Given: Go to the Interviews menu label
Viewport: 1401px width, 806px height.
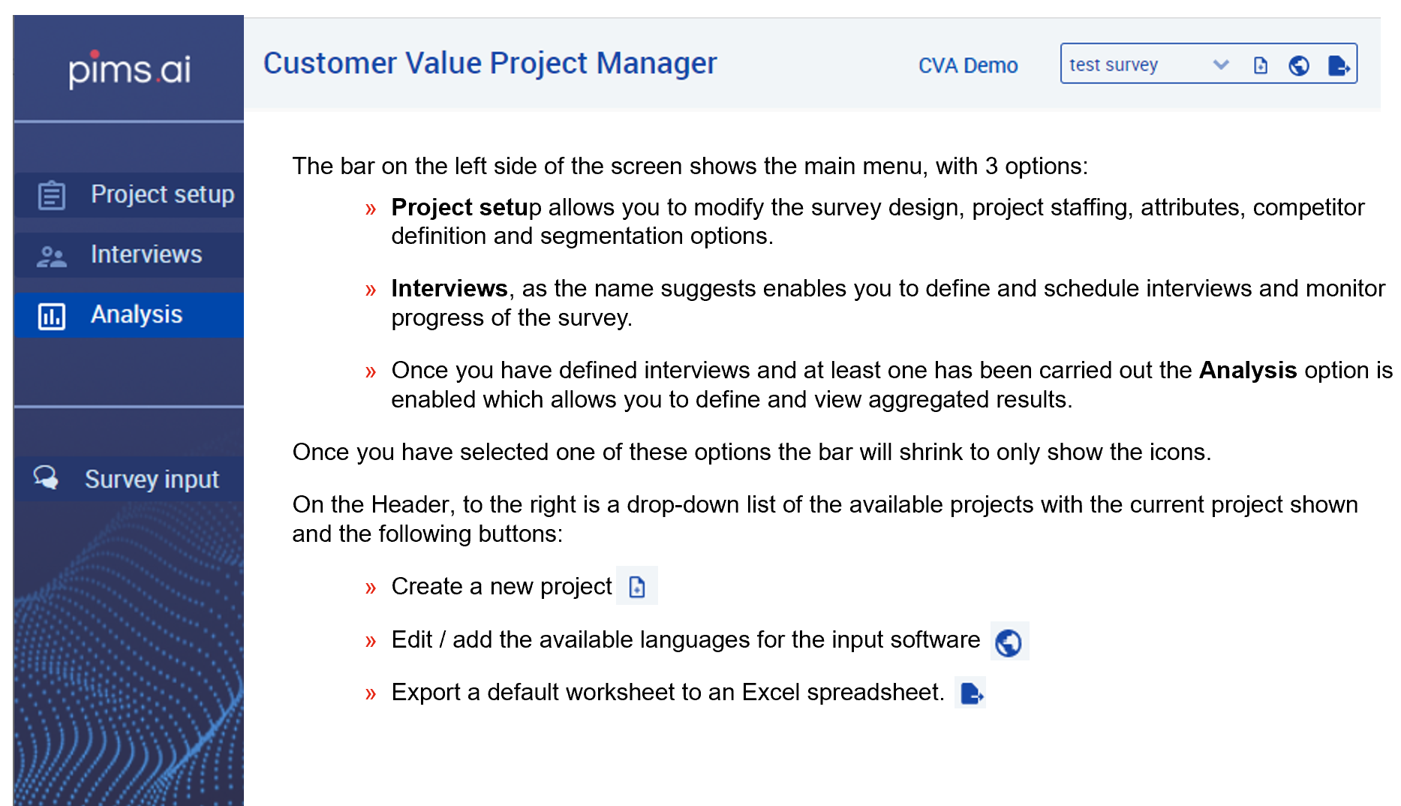Looking at the screenshot, I should [146, 254].
